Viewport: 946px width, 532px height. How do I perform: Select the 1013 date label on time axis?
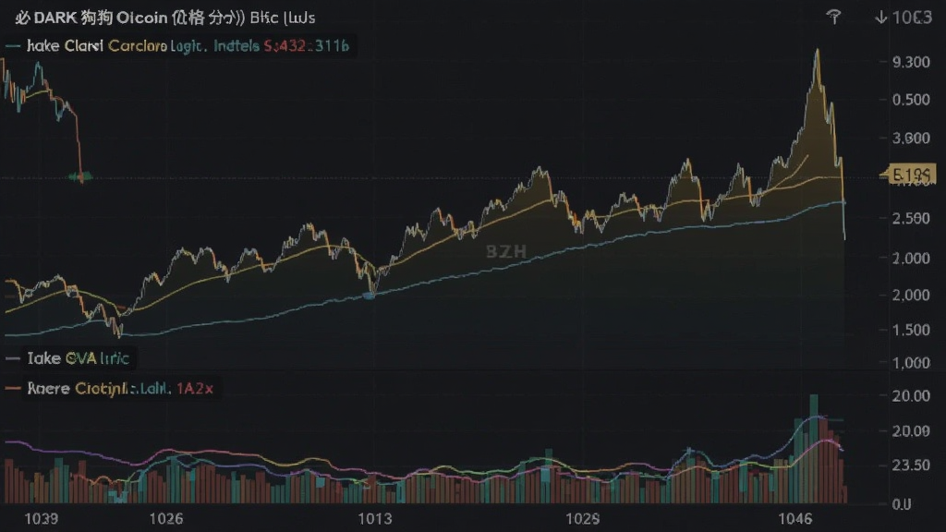(375, 518)
